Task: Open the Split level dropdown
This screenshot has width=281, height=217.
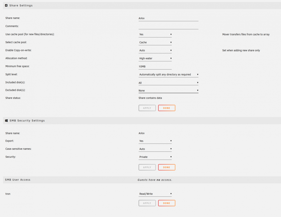Action: [x=168, y=75]
